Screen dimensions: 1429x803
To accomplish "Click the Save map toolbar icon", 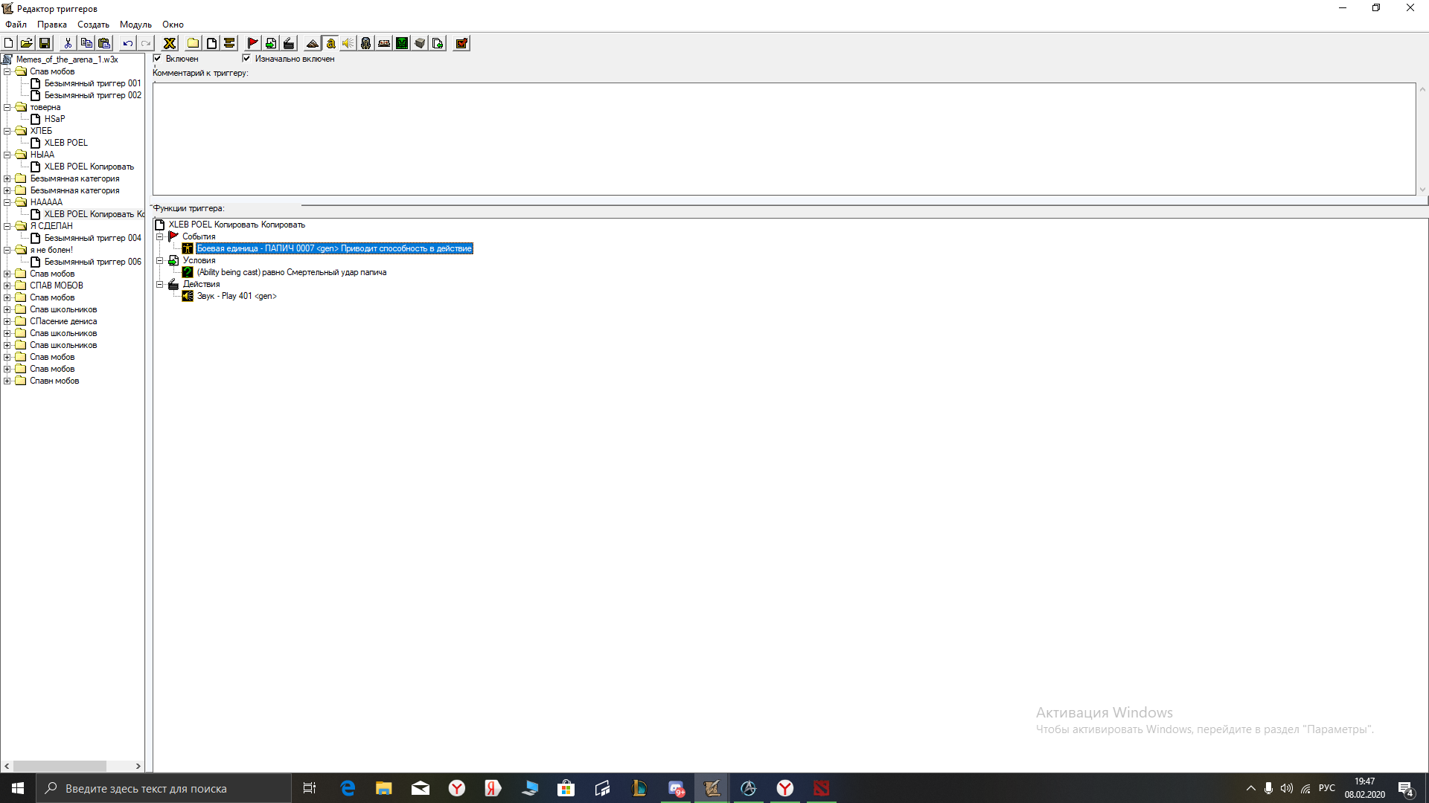I will [x=45, y=43].
